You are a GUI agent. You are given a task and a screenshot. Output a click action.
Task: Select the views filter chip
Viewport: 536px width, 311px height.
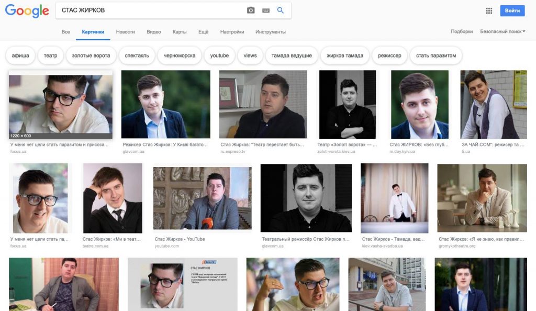pyautogui.click(x=250, y=55)
